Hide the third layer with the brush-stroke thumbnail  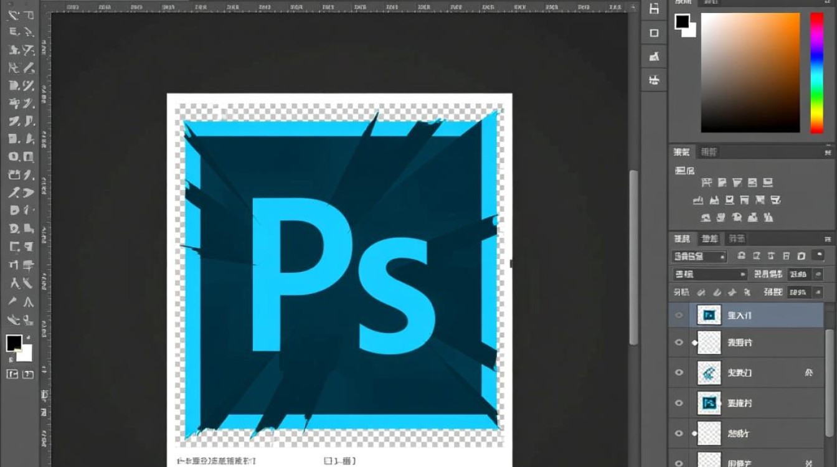click(679, 372)
